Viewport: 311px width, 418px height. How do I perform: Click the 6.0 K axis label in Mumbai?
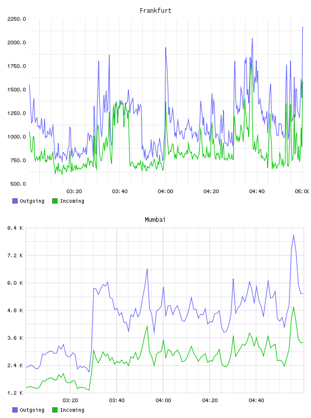[x=15, y=283]
